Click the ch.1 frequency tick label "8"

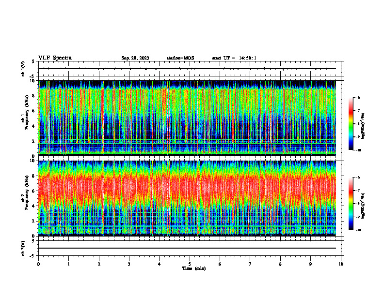34,96
